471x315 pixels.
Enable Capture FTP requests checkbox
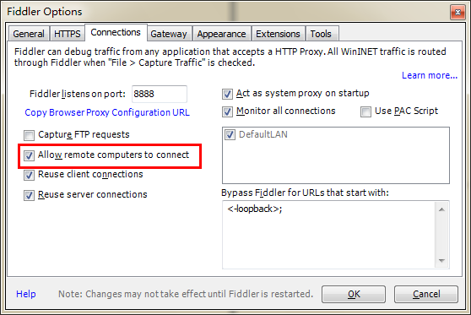30,135
